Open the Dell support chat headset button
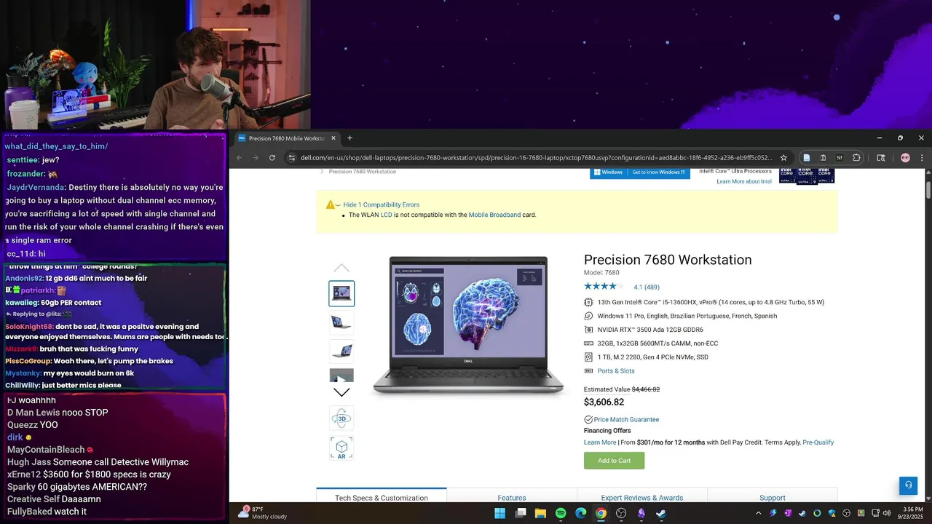932x524 pixels. (x=908, y=485)
